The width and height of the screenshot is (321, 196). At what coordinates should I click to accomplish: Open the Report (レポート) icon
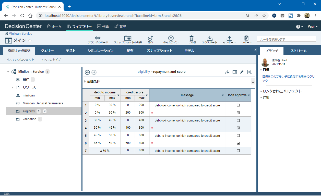(x=246, y=38)
